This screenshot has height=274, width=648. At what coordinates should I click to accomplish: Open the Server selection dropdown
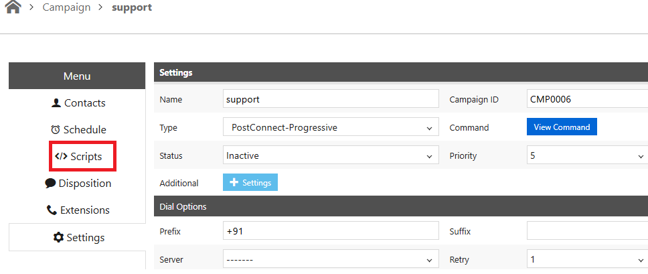(331, 259)
